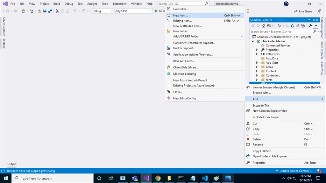
Task: Click the Save All toolbar icon
Action: (x=50, y=11)
